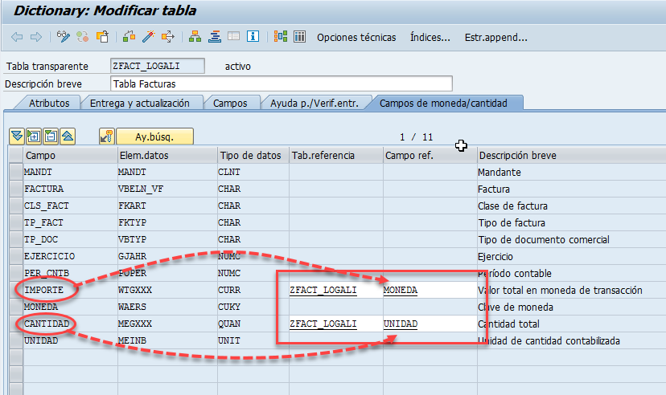Click the Descripción breve input field
This screenshot has height=395, width=666.
click(x=282, y=84)
